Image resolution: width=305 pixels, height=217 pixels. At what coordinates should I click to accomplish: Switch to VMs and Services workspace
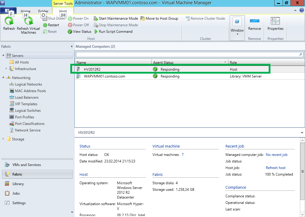[37, 165]
